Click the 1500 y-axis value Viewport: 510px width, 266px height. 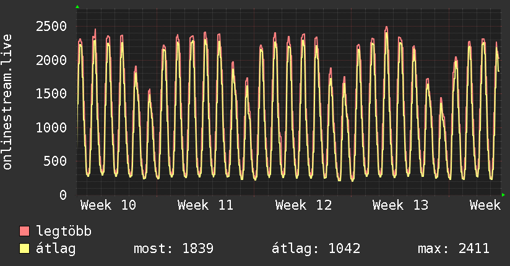tap(51, 93)
